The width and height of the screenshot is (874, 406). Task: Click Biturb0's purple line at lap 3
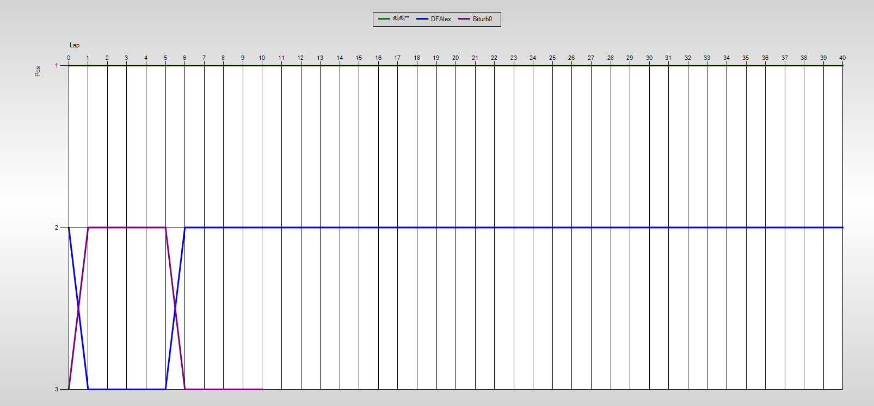(x=126, y=227)
